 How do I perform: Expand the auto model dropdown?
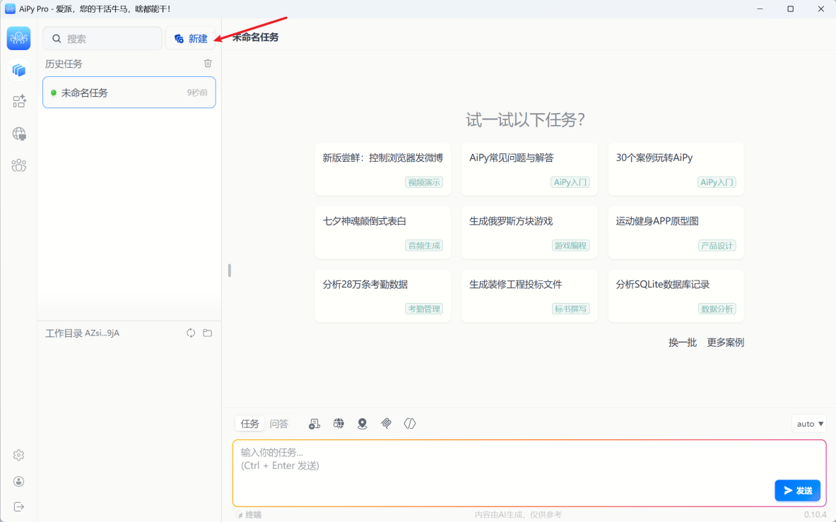point(810,424)
